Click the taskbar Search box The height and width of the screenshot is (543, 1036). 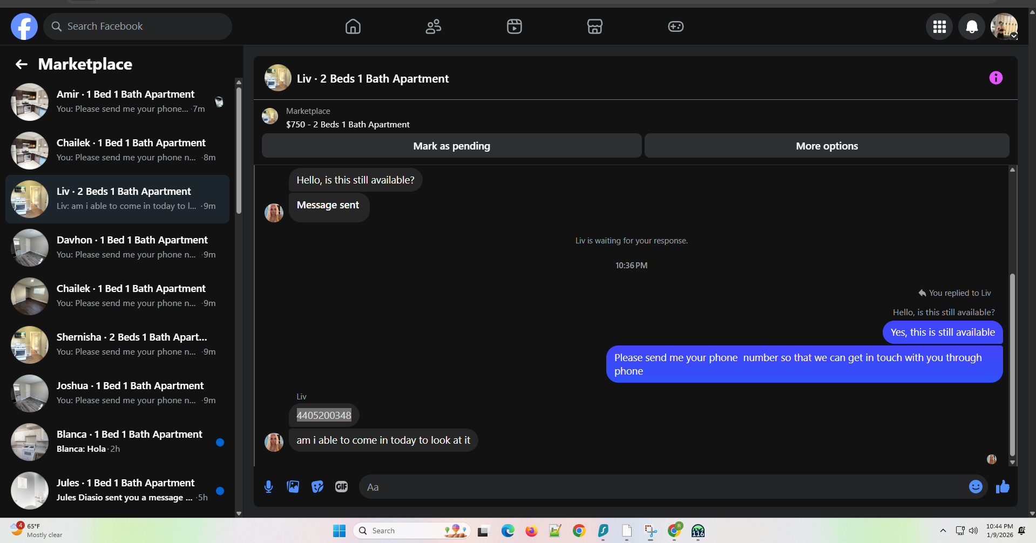pyautogui.click(x=412, y=531)
